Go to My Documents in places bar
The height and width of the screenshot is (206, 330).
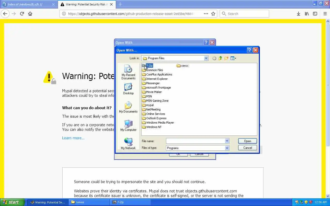tap(128, 107)
